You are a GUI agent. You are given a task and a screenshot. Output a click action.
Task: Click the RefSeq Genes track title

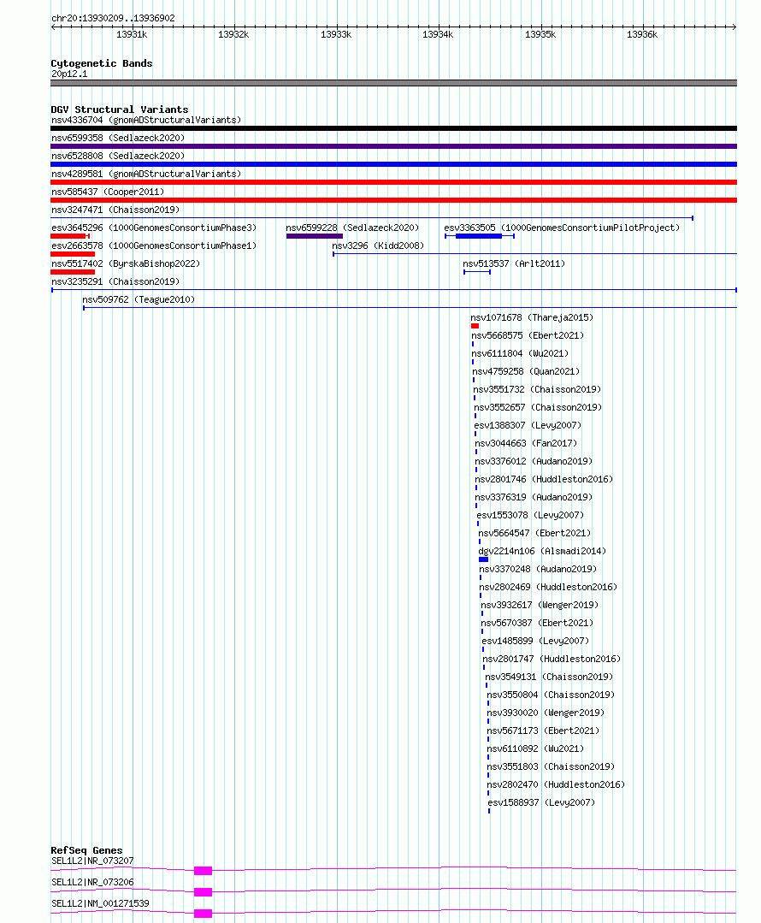pos(86,850)
